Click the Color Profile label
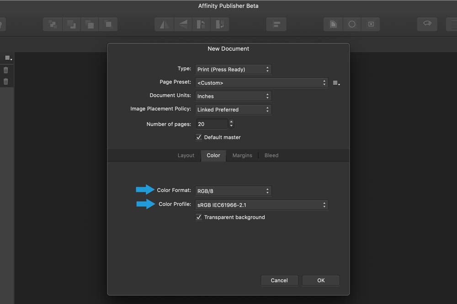The height and width of the screenshot is (304, 457). pos(175,204)
